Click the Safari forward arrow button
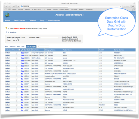 click(9, 7)
